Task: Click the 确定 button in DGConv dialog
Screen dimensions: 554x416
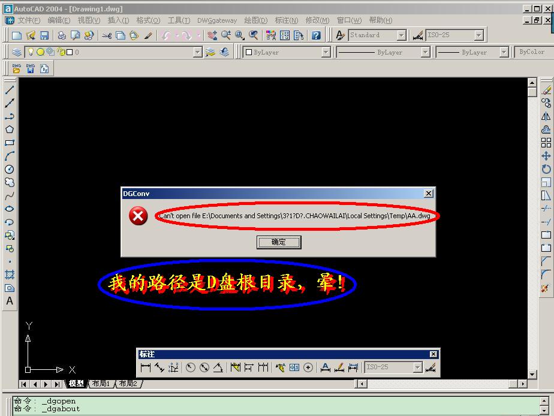Action: point(279,242)
